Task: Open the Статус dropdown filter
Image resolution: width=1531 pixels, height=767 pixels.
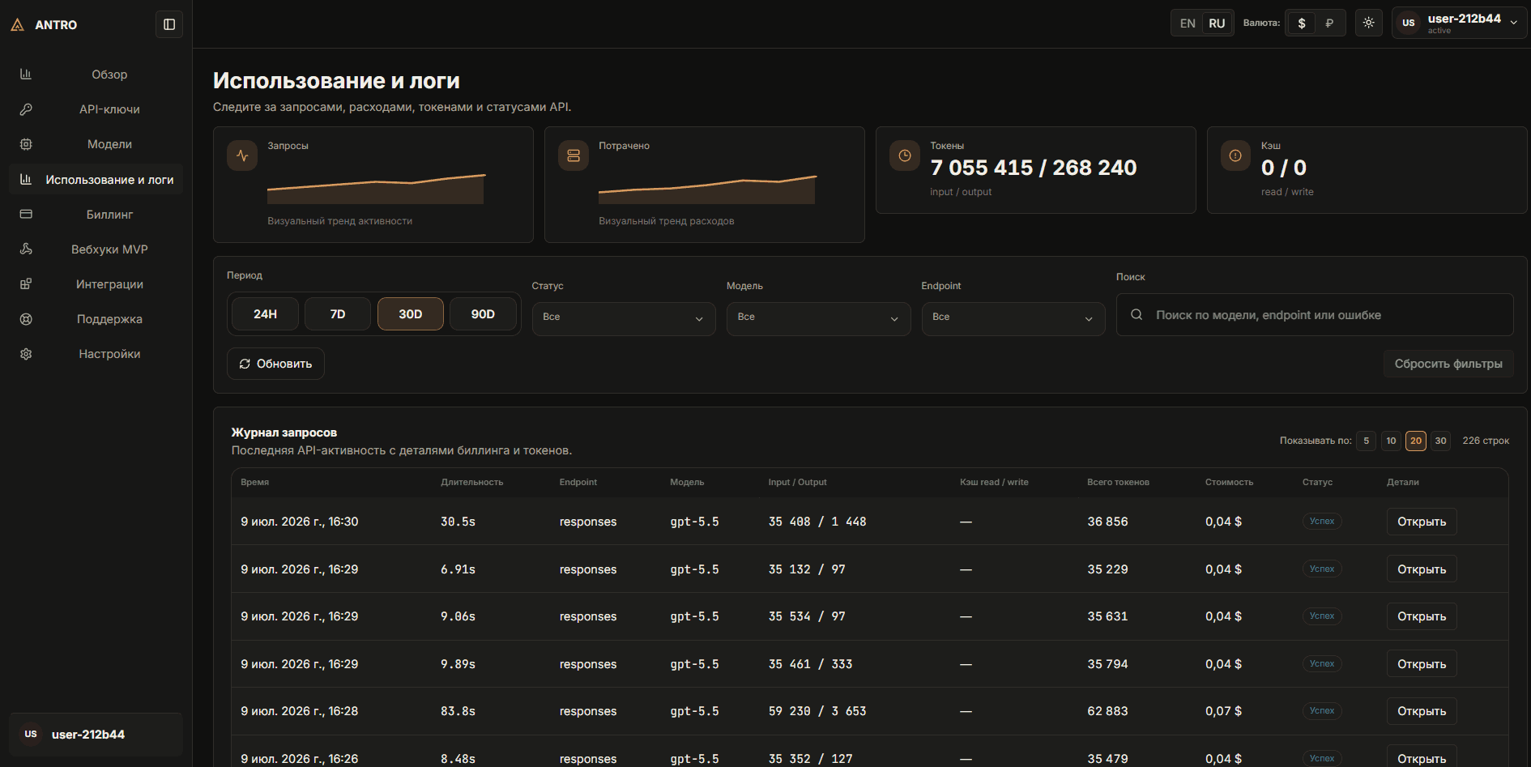Action: [624, 317]
